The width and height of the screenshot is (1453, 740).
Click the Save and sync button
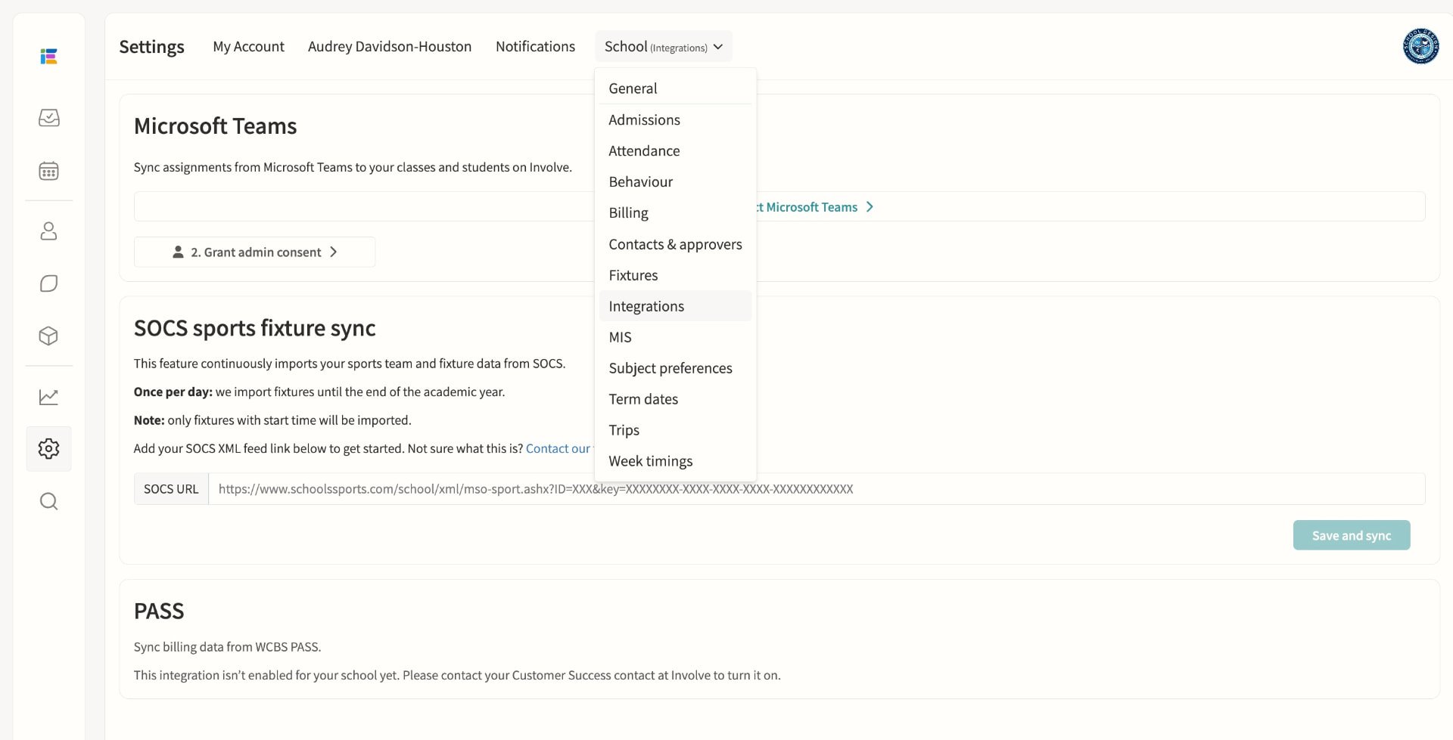click(1351, 535)
